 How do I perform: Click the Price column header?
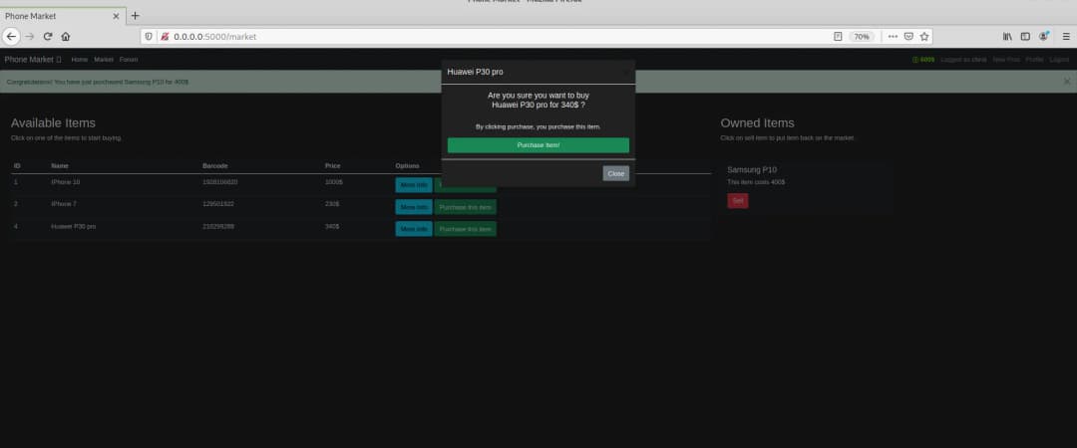pyautogui.click(x=332, y=166)
